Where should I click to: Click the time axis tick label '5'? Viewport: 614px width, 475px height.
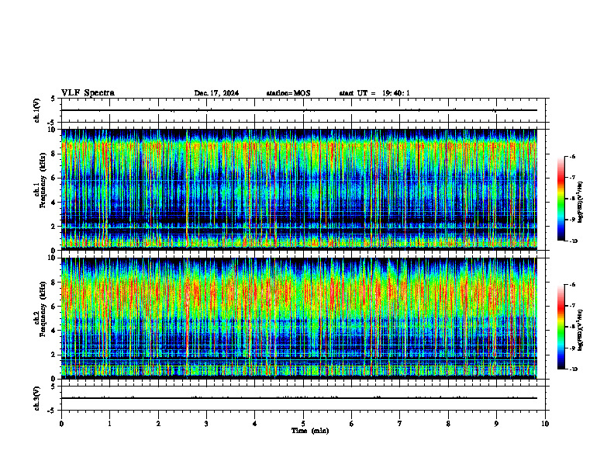[303, 424]
